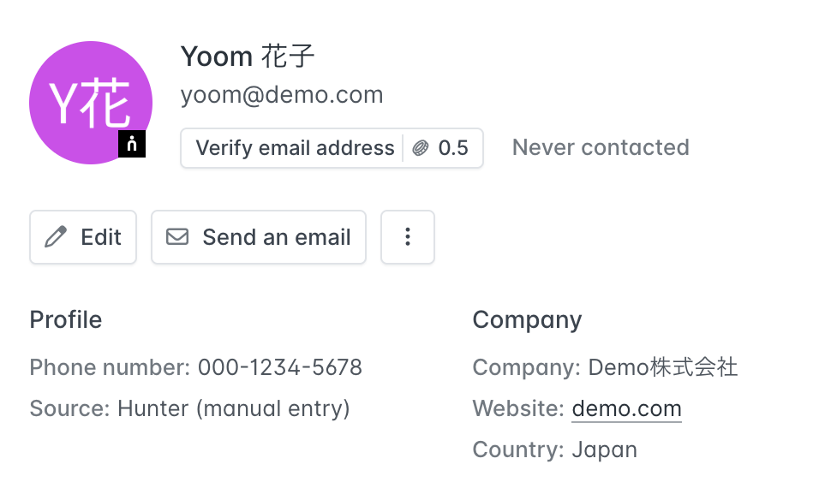Click the Never contacted status text

601,147
